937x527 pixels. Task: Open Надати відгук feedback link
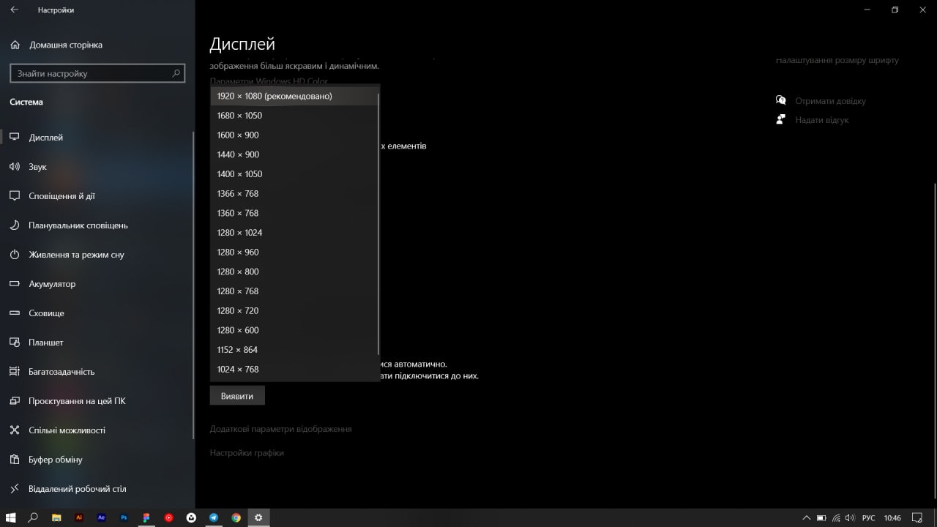(x=822, y=120)
